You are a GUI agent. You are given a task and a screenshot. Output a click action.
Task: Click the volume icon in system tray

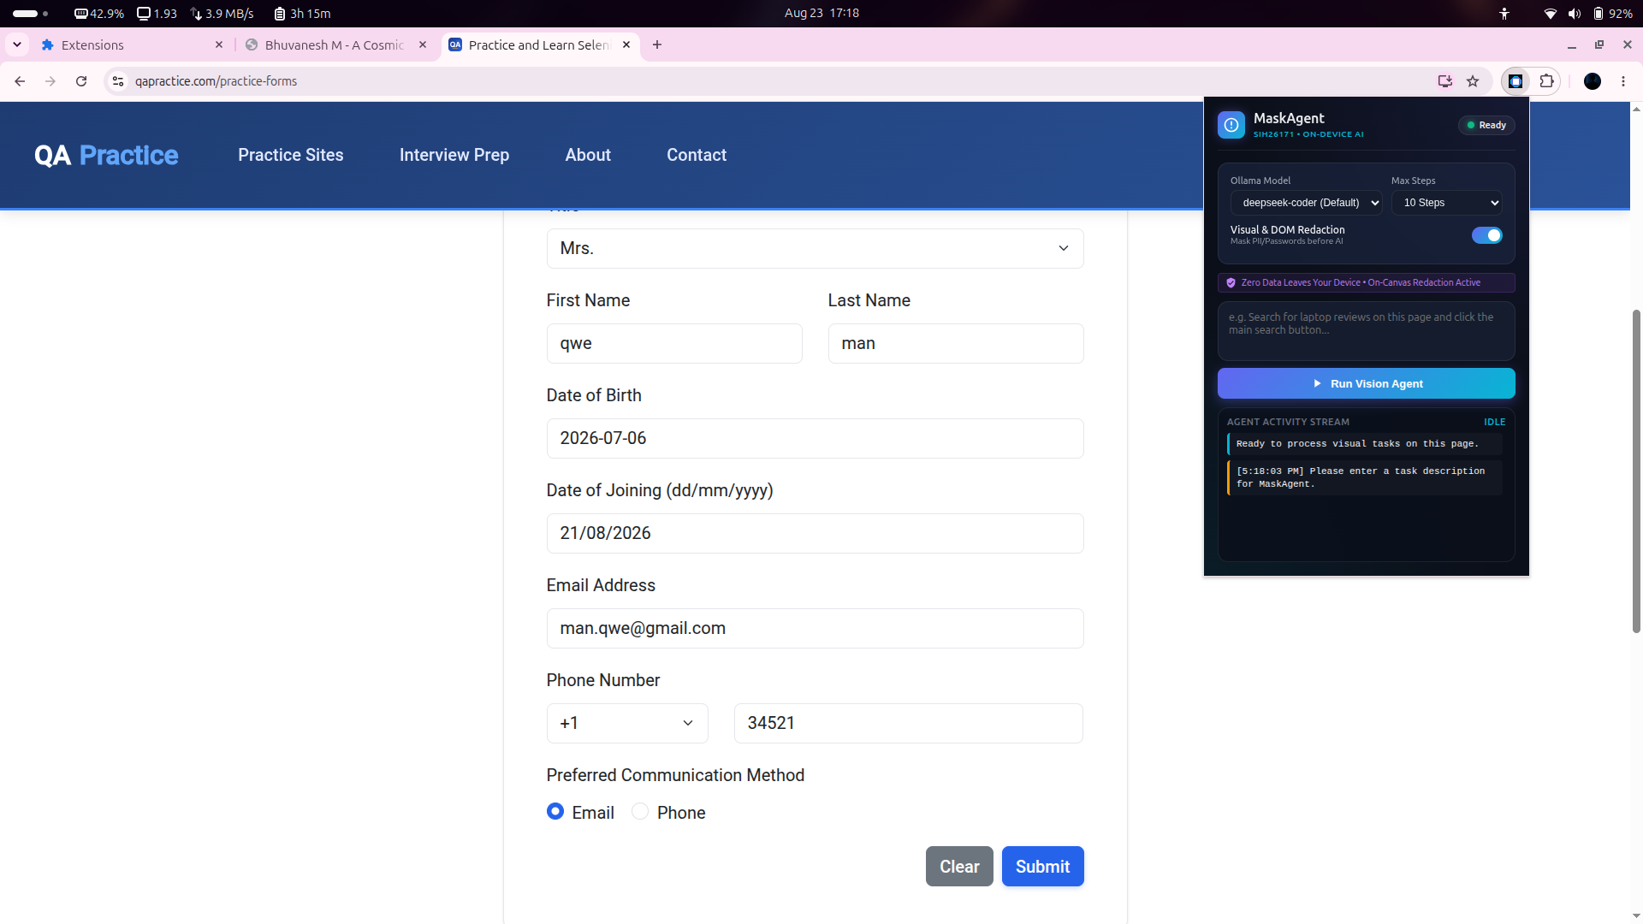point(1575,14)
